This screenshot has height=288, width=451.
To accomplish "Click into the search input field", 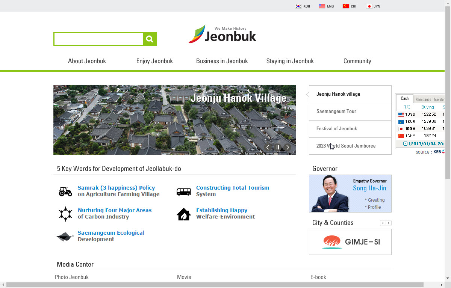I will click(x=98, y=39).
